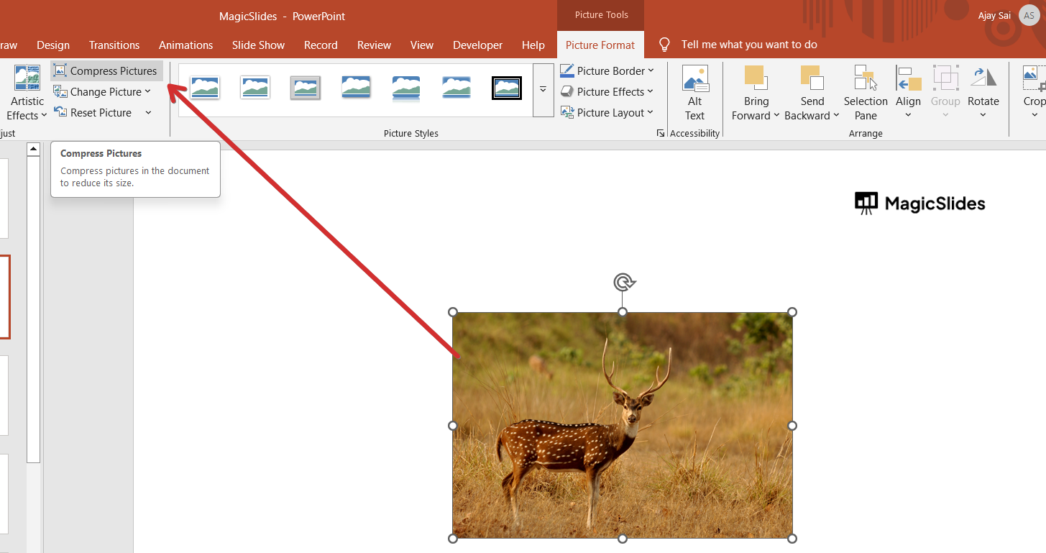Open the Selection Pane
This screenshot has width=1046, height=553.
point(865,93)
